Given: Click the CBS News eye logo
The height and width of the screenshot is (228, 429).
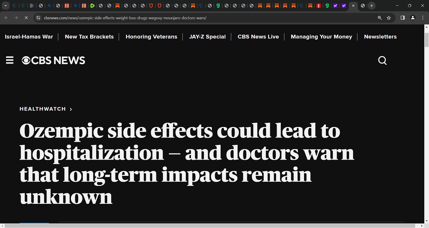Looking at the screenshot, I should [26, 60].
